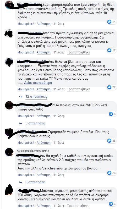Expand the 12 απαντήσεις replies thread
The width and height of the screenshot is (126, 209).
tap(36, 96)
